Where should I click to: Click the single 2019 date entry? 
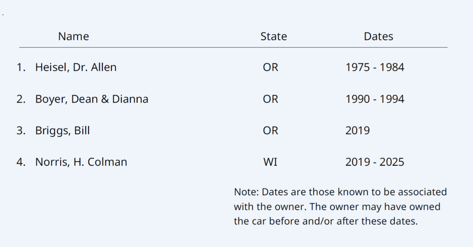pos(358,131)
